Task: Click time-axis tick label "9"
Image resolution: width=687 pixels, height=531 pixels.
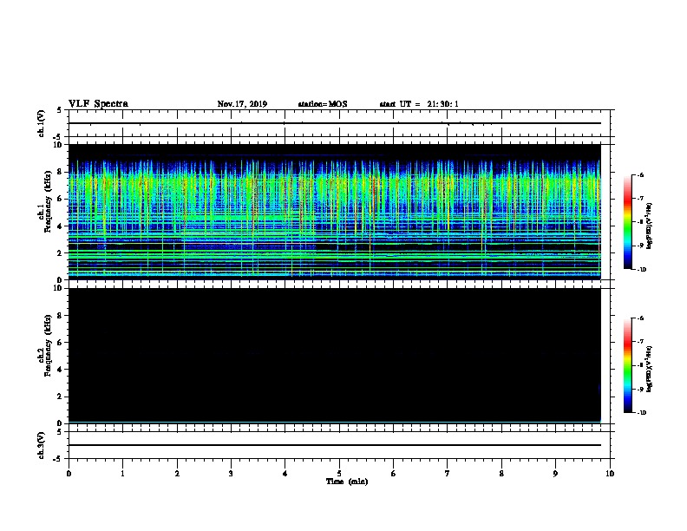Action: pos(555,474)
